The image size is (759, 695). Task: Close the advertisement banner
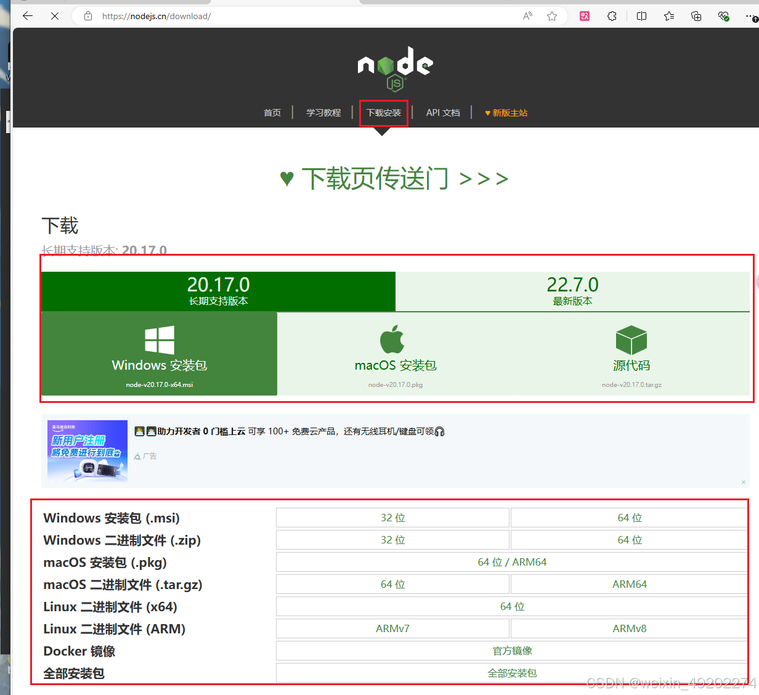coord(744,482)
